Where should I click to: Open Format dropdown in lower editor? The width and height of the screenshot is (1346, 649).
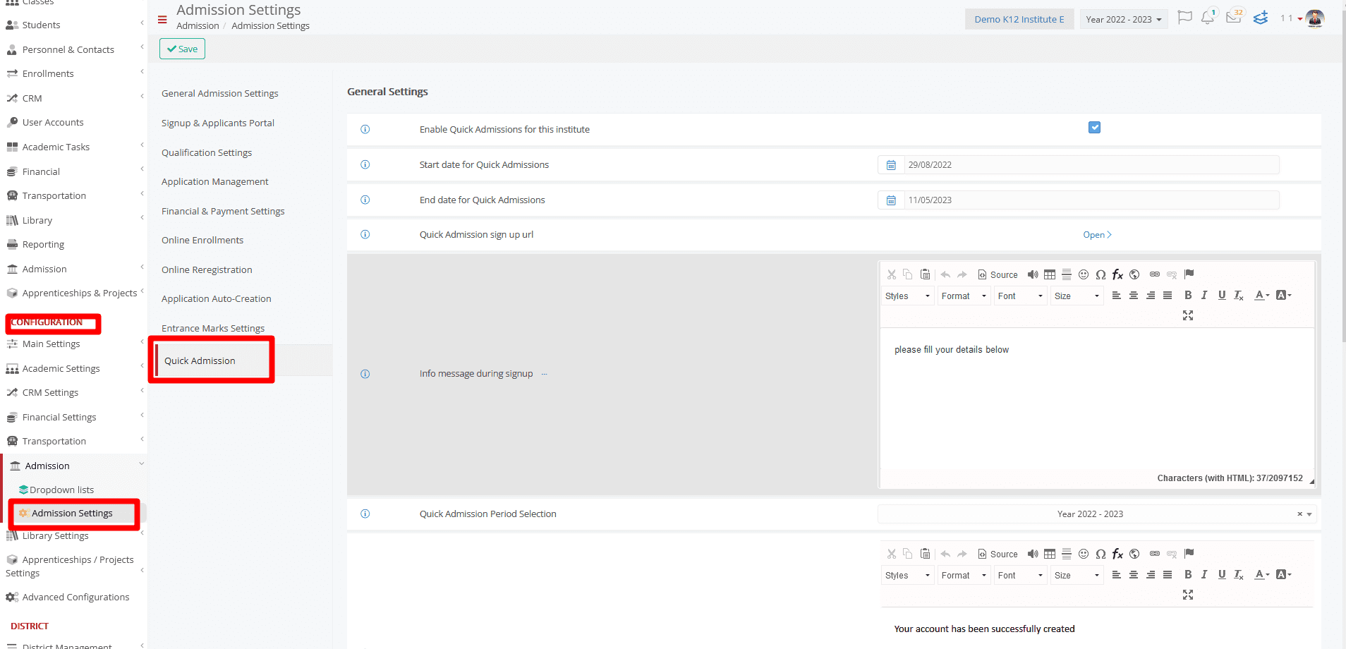964,576
